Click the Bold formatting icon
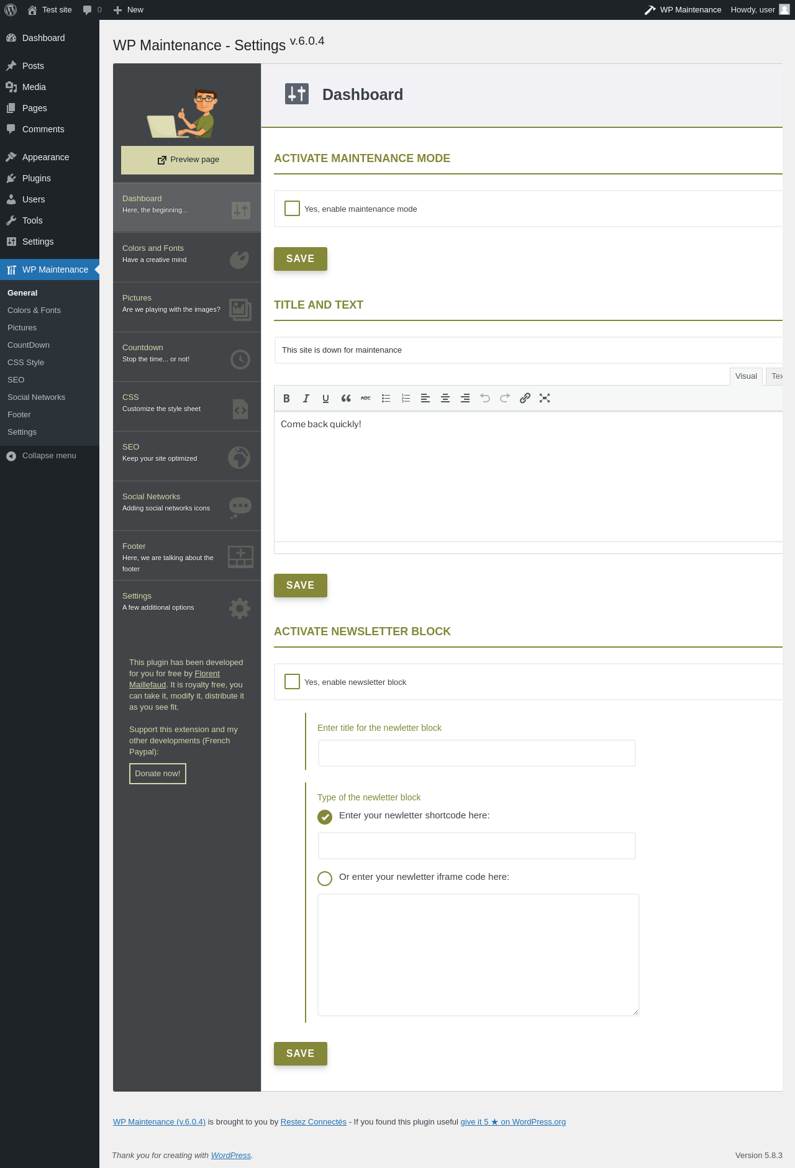The height and width of the screenshot is (1168, 795). click(286, 399)
